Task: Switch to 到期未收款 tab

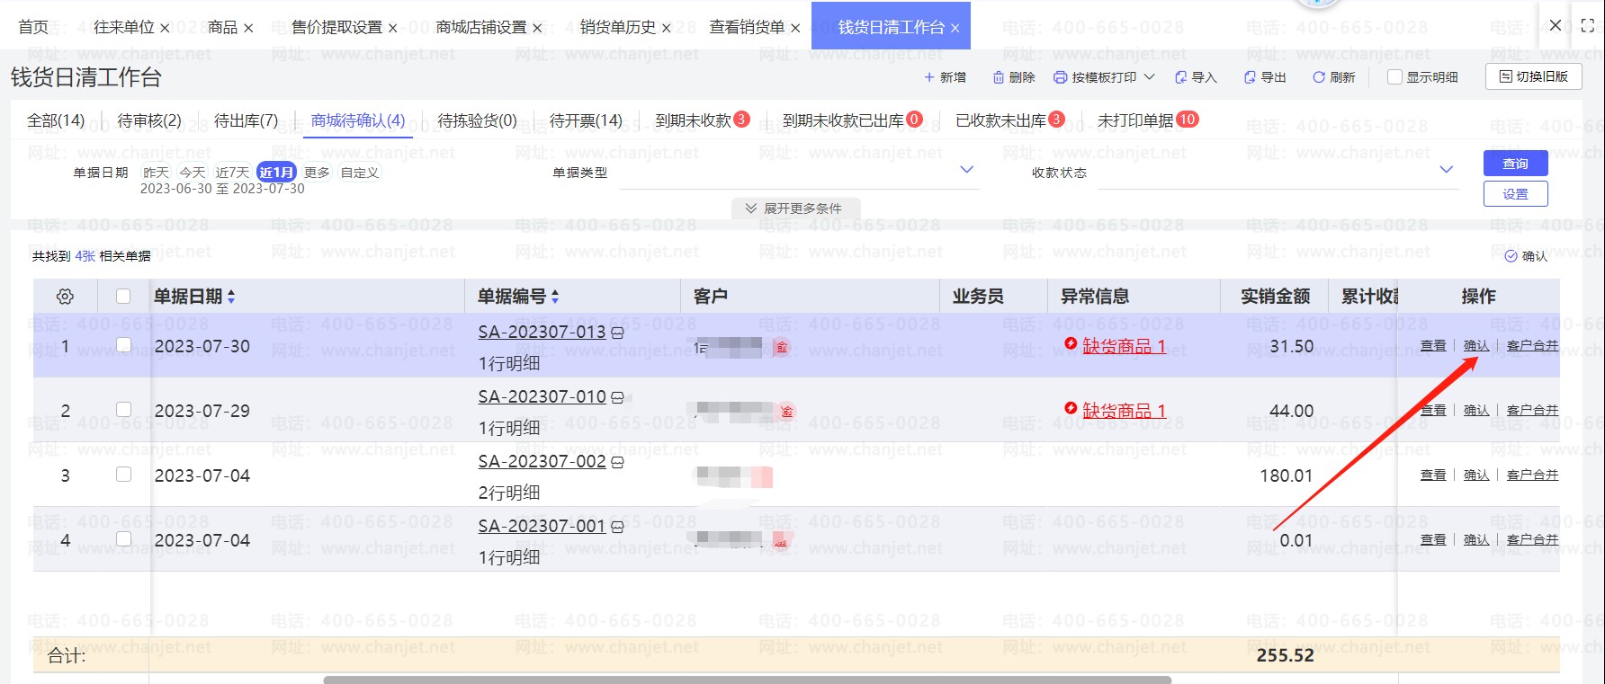Action: [x=702, y=120]
